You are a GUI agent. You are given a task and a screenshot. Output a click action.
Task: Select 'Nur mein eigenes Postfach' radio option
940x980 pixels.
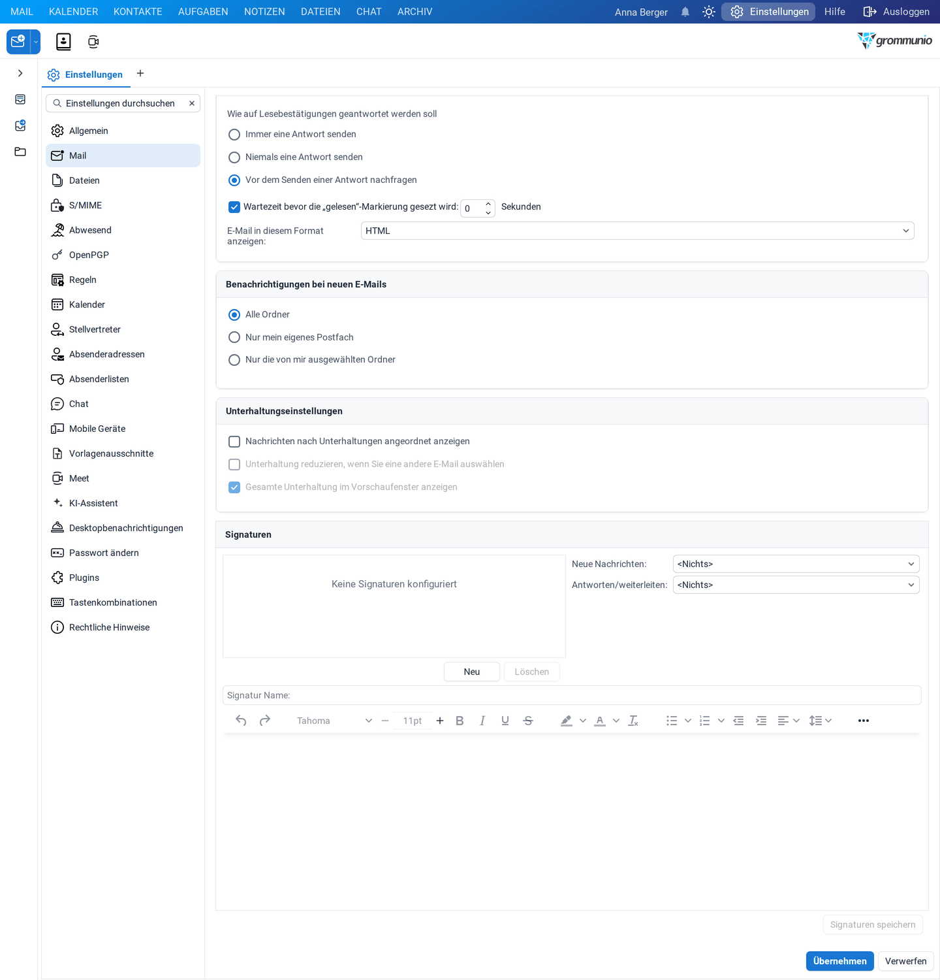[x=234, y=337]
